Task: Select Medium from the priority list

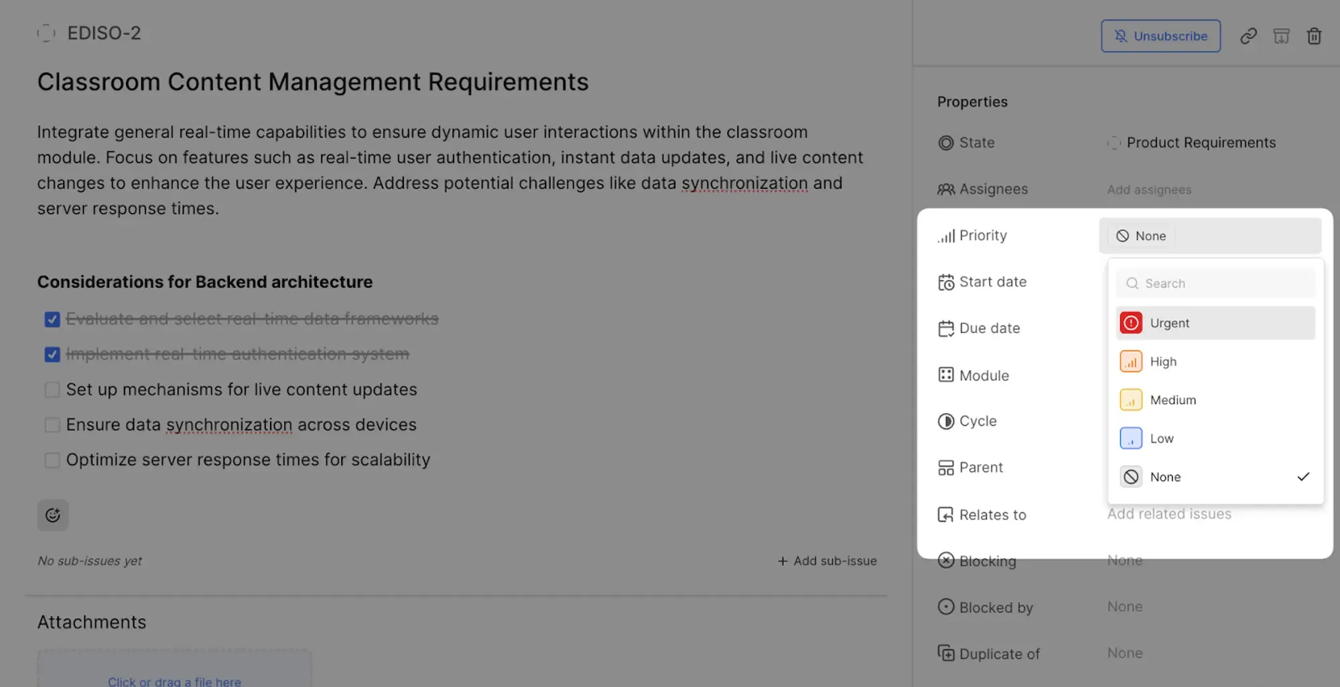Action: [x=1172, y=400]
